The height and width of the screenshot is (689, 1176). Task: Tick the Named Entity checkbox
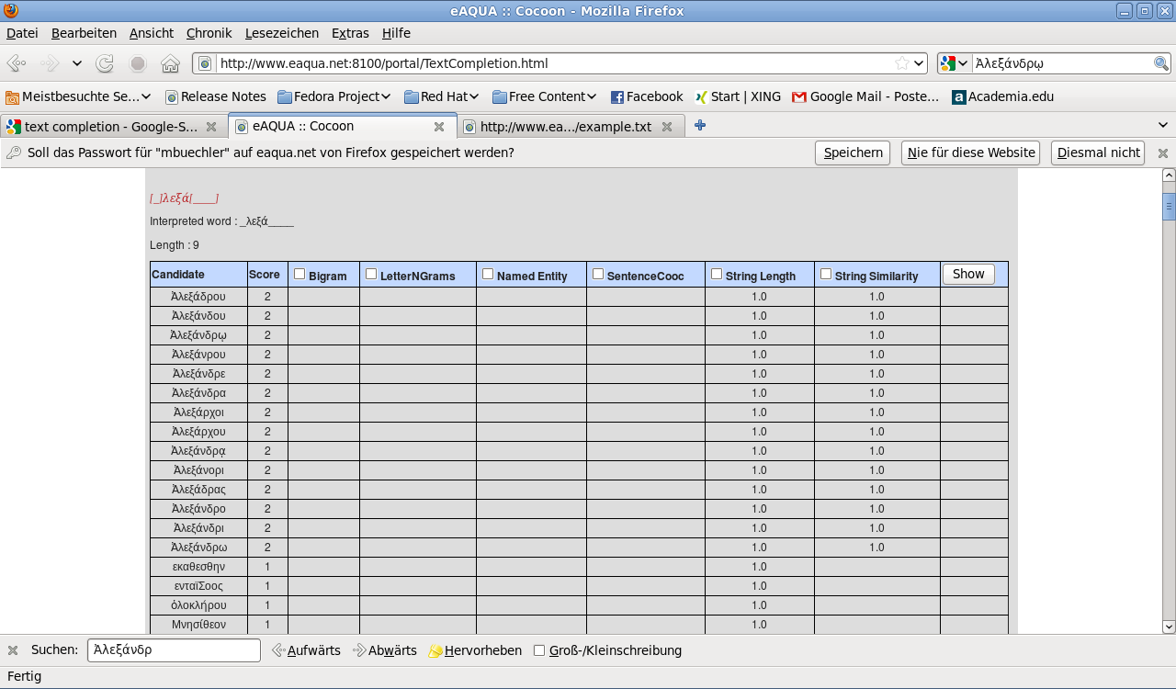coord(488,274)
